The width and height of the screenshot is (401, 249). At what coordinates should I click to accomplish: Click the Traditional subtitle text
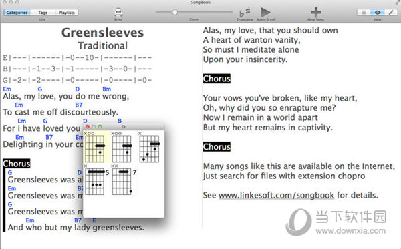pyautogui.click(x=102, y=45)
